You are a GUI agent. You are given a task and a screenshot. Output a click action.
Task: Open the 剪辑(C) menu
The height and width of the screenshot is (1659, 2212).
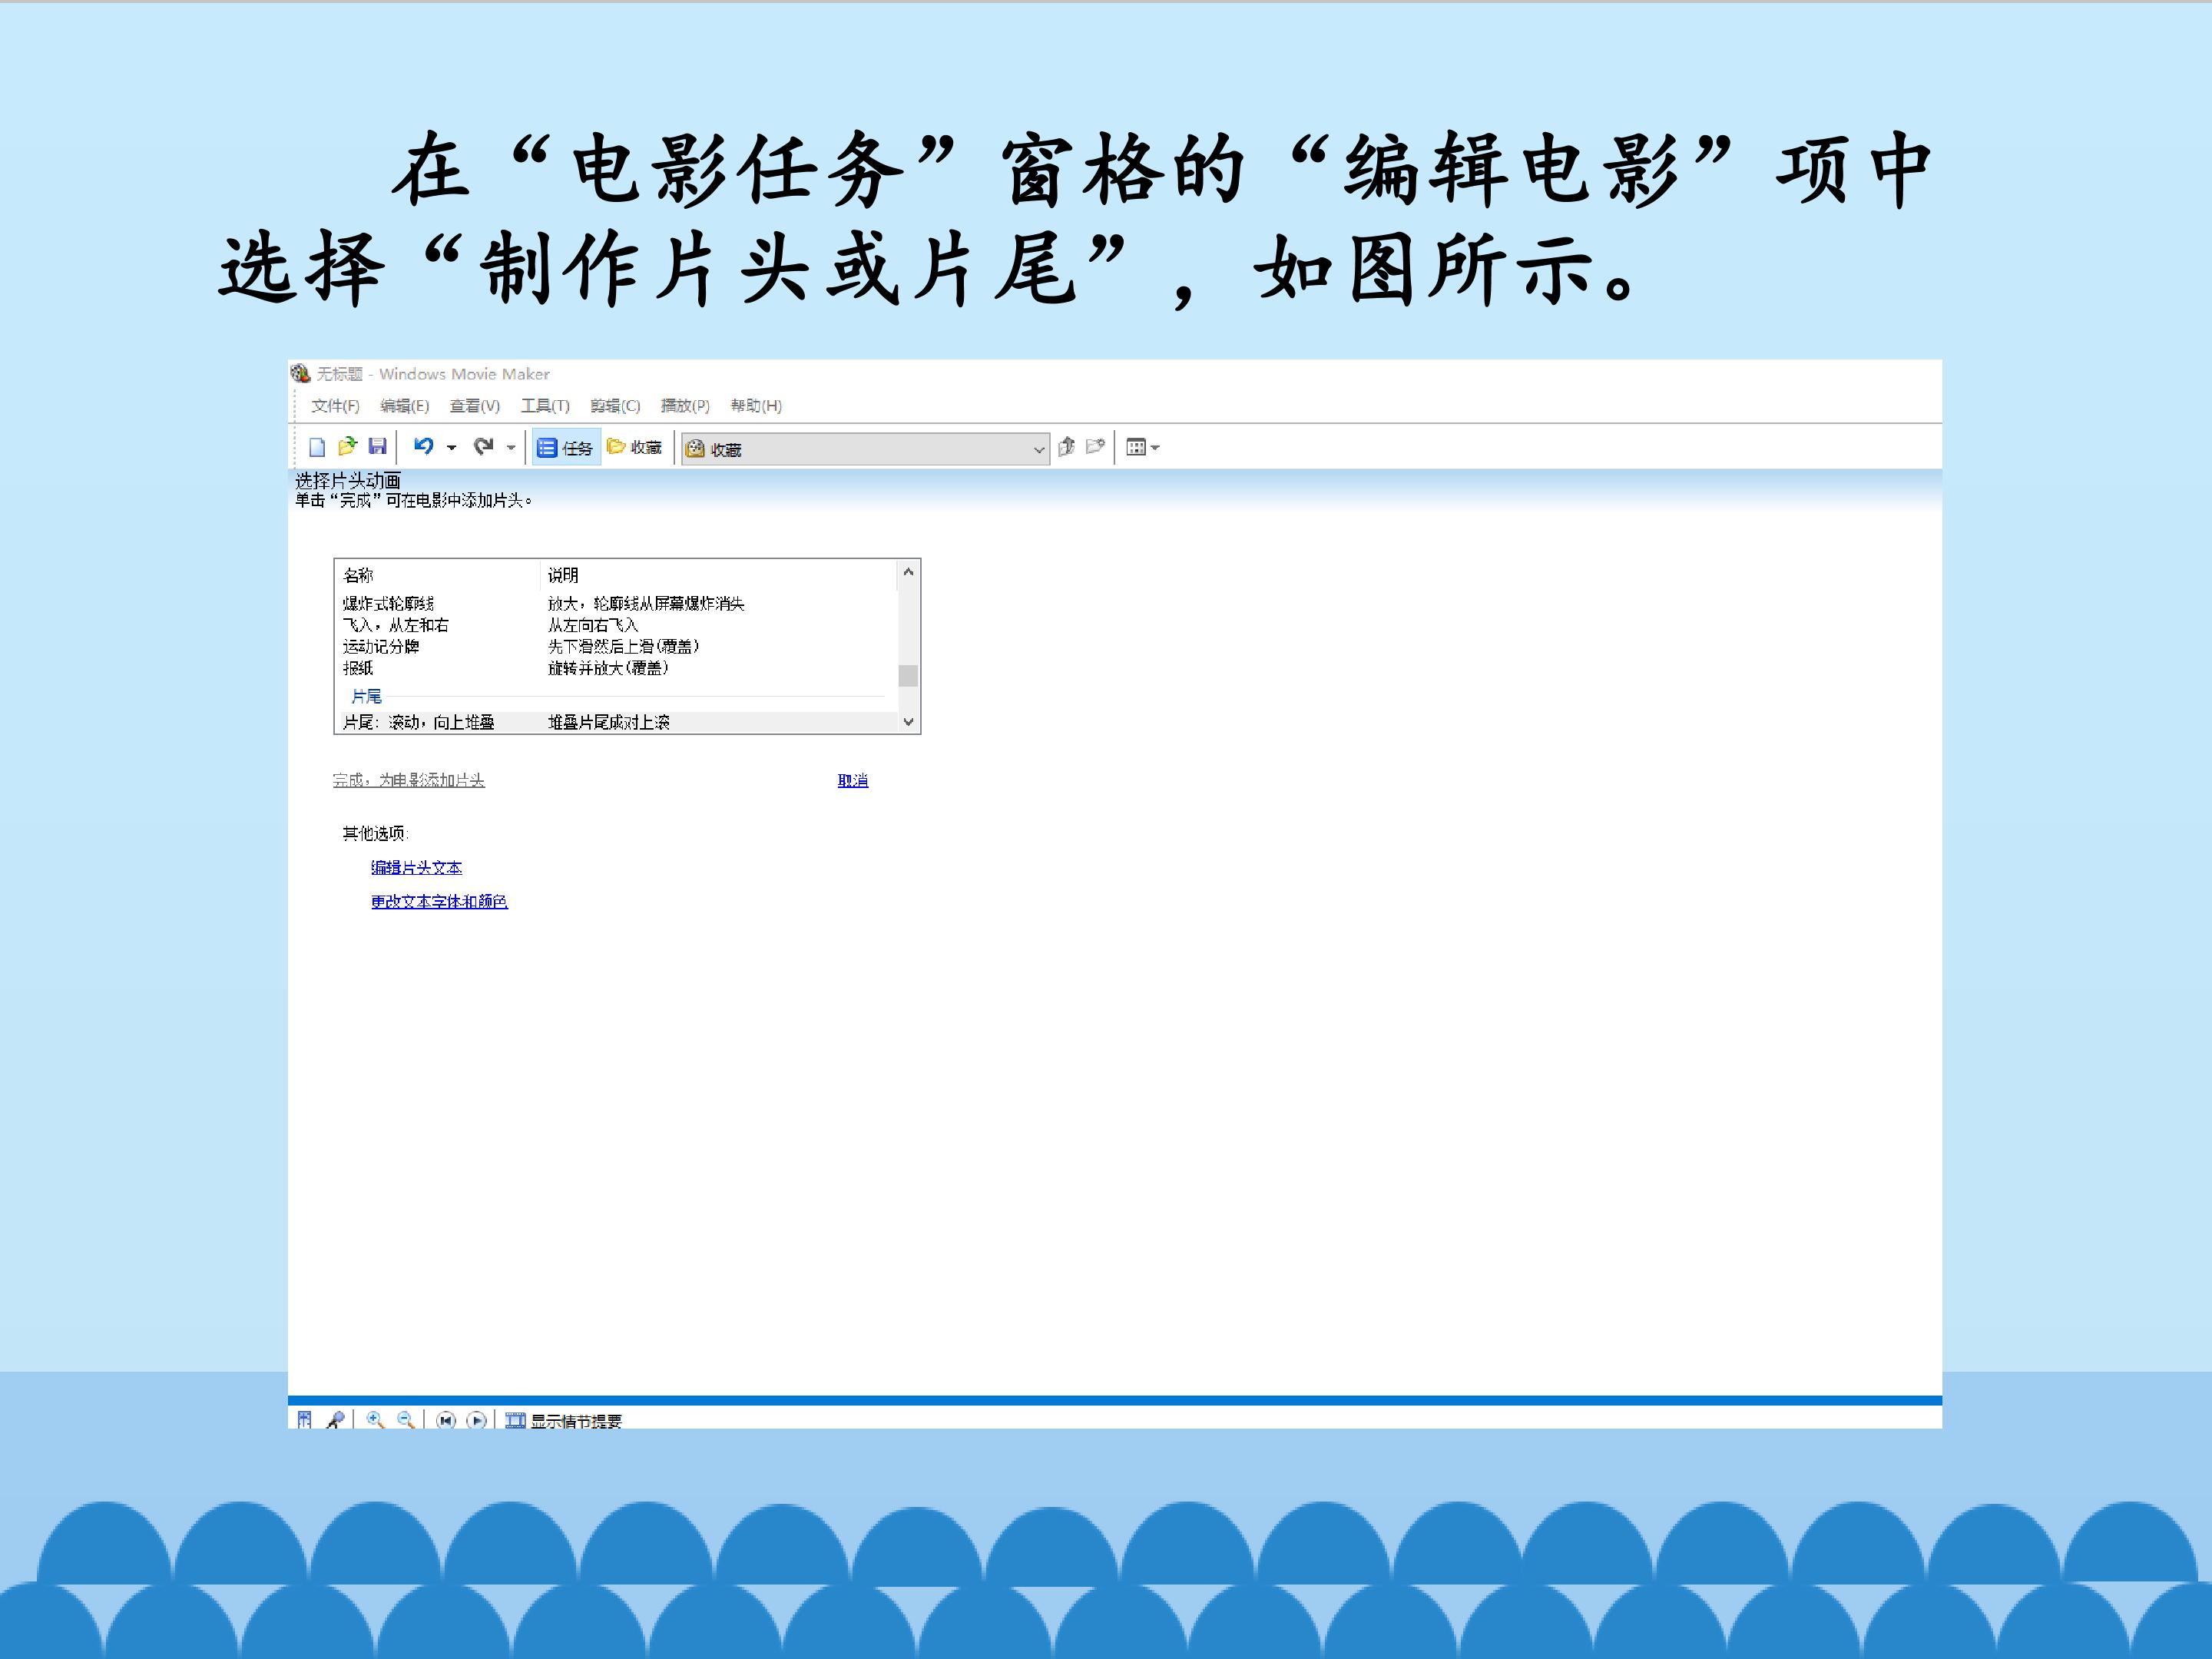click(x=615, y=405)
